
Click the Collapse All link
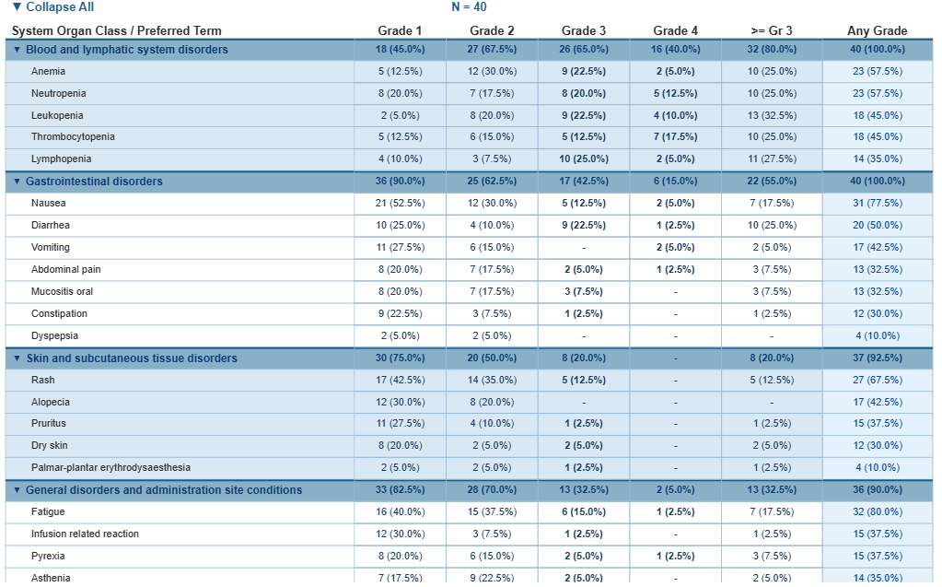[52, 7]
